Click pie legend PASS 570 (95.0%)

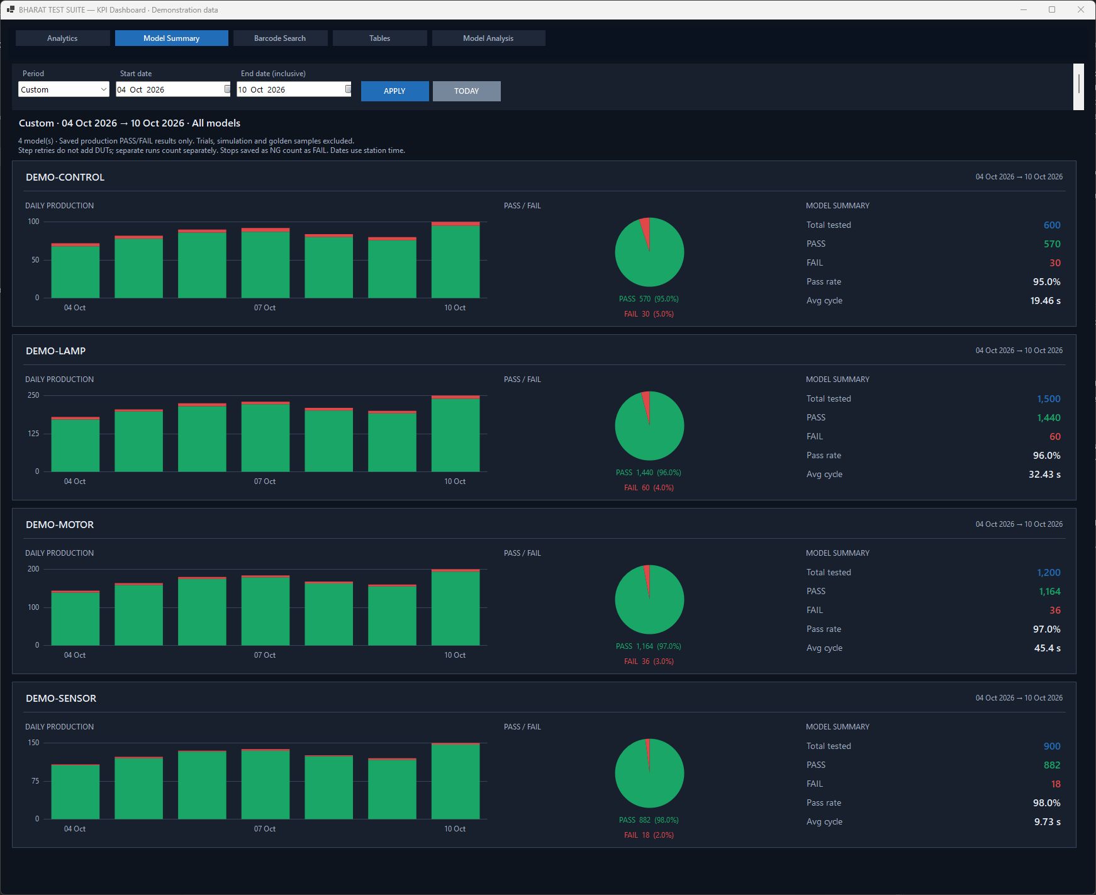649,299
